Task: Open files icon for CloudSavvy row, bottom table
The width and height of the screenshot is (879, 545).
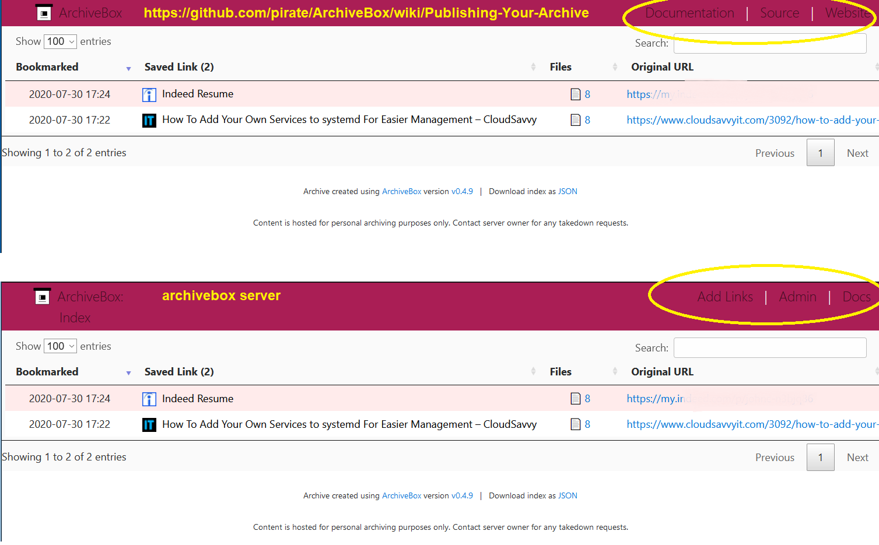Action: [x=576, y=424]
